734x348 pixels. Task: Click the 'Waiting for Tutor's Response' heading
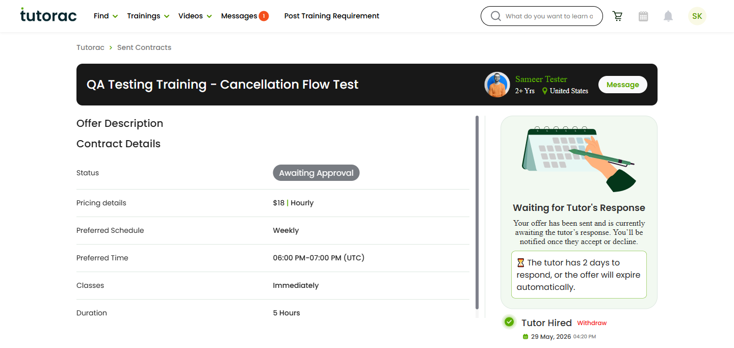click(579, 208)
